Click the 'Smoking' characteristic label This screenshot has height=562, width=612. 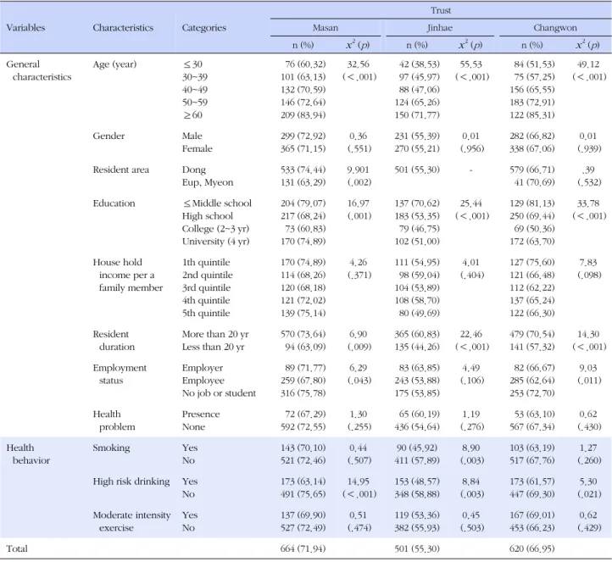(x=111, y=448)
